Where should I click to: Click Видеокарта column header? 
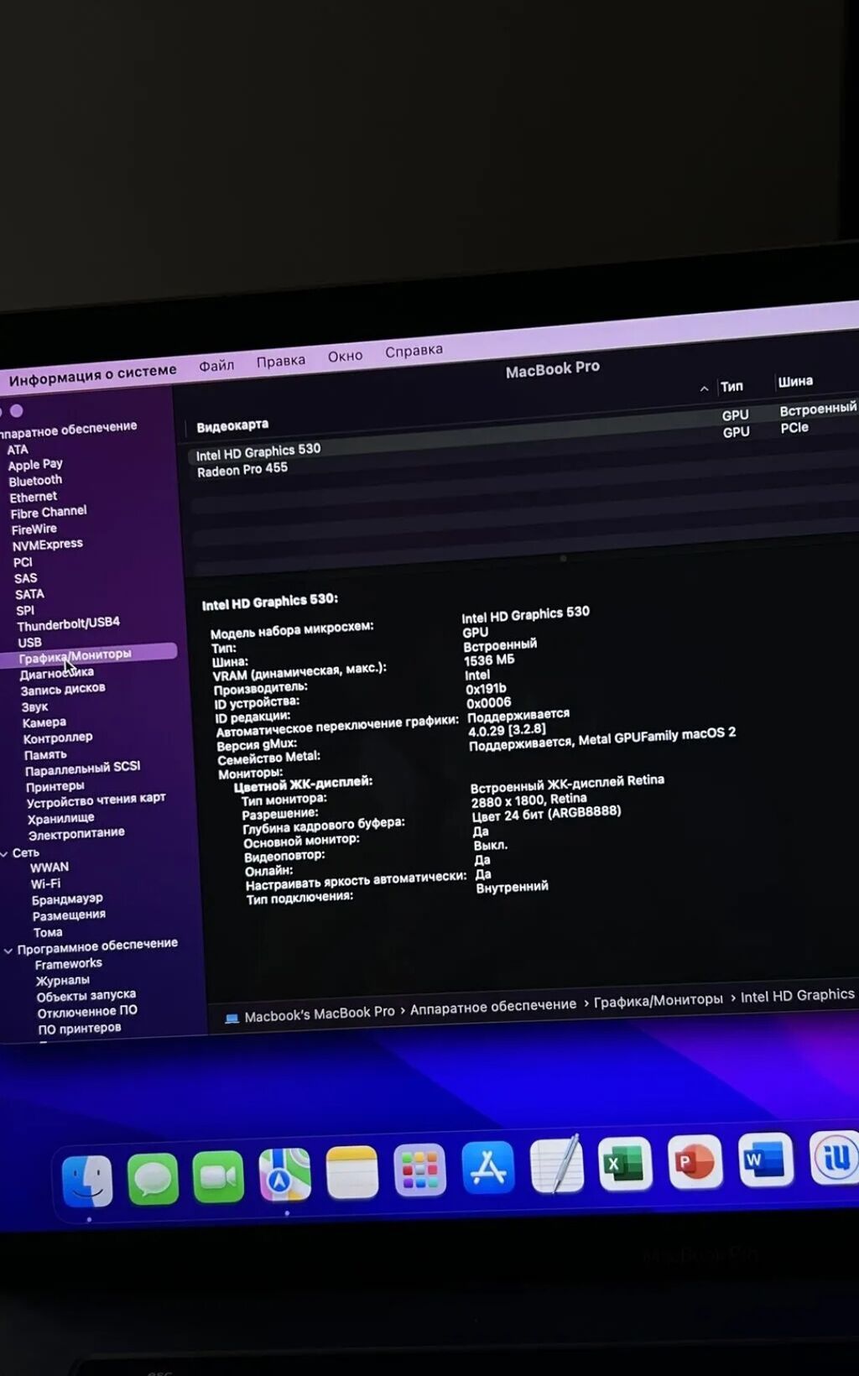click(232, 425)
